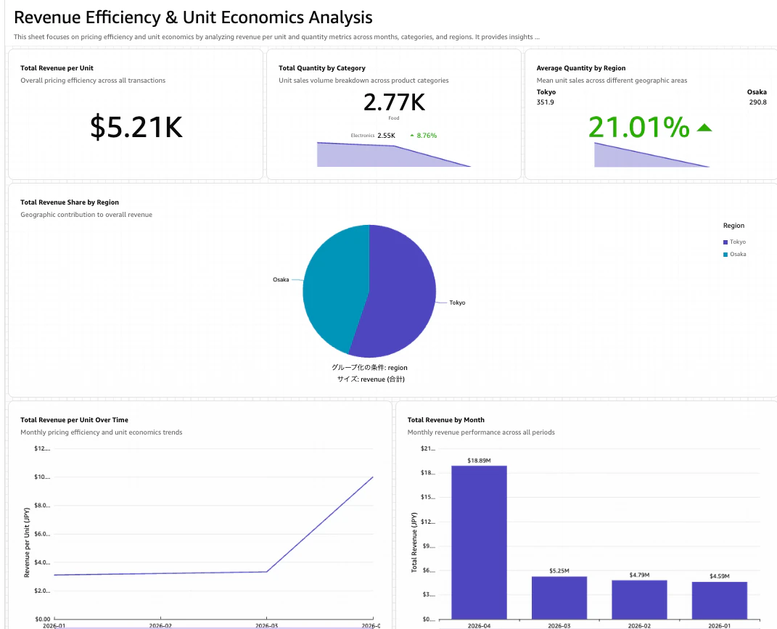Click the Total Quantity by Category title

322,68
